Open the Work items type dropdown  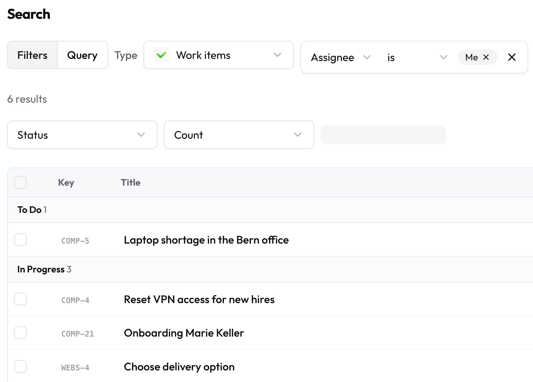(219, 55)
